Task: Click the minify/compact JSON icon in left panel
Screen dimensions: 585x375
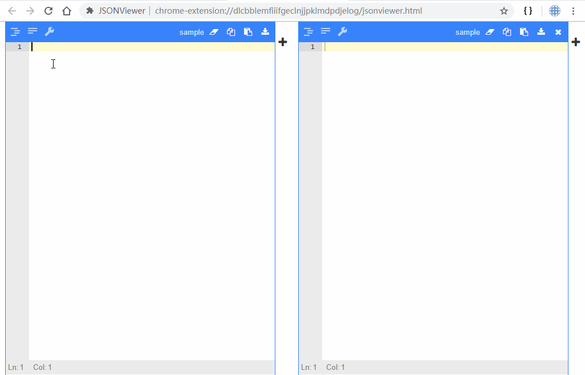Action: click(32, 31)
